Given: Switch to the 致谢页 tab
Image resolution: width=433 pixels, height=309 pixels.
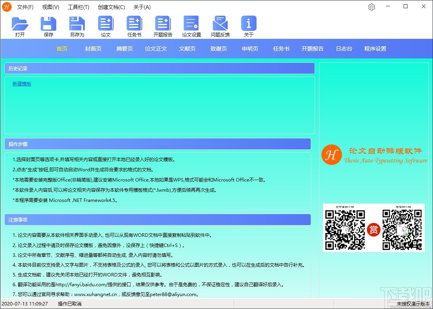Looking at the screenshot, I should click(218, 49).
